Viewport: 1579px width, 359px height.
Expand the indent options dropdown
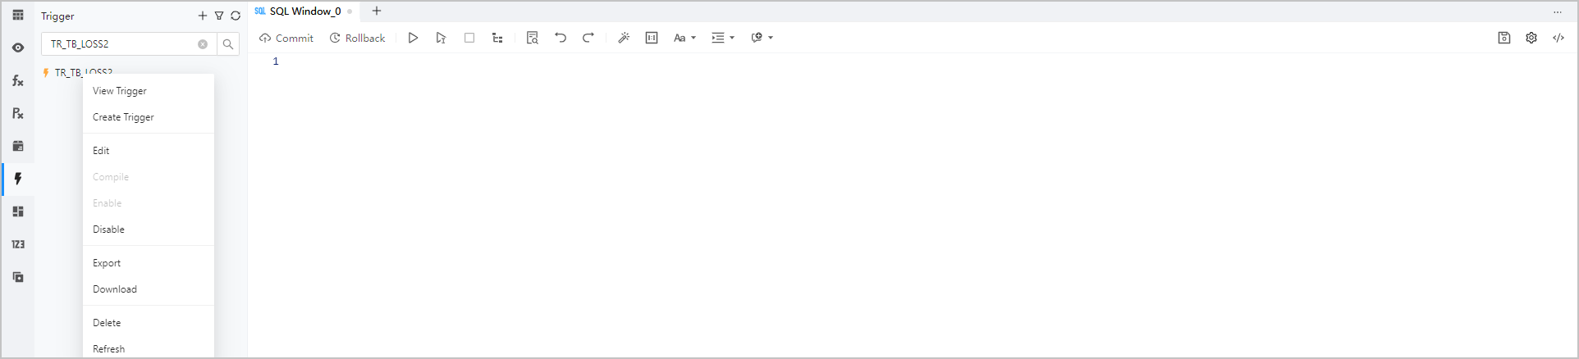[x=723, y=38]
